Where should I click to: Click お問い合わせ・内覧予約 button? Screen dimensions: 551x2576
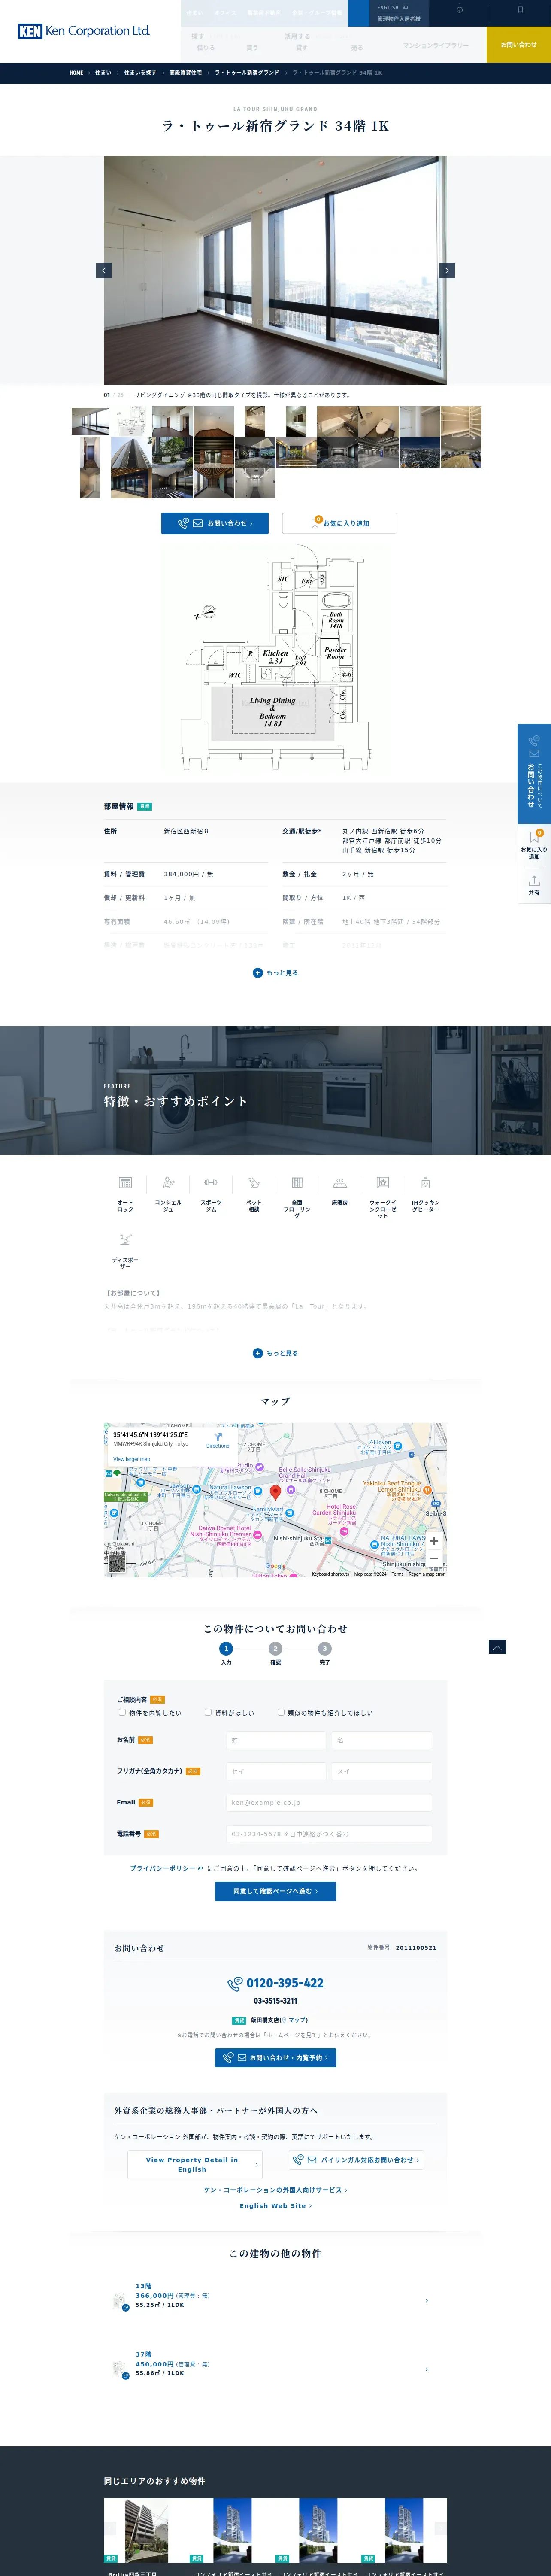pyautogui.click(x=275, y=2057)
